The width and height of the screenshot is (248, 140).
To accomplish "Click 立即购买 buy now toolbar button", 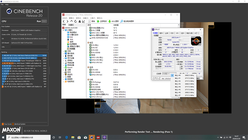I will point(102,21).
